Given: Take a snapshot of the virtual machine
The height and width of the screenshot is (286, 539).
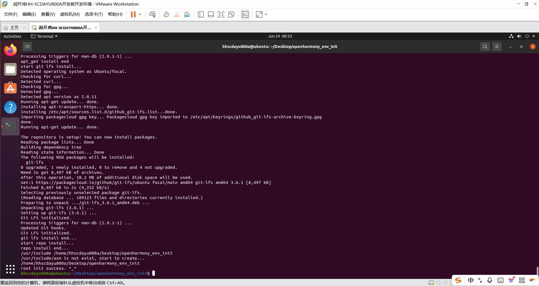Looking at the screenshot, I should [x=166, y=15].
